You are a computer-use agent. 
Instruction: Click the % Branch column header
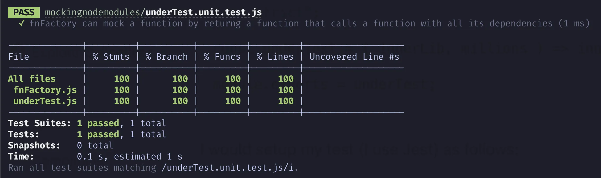167,57
